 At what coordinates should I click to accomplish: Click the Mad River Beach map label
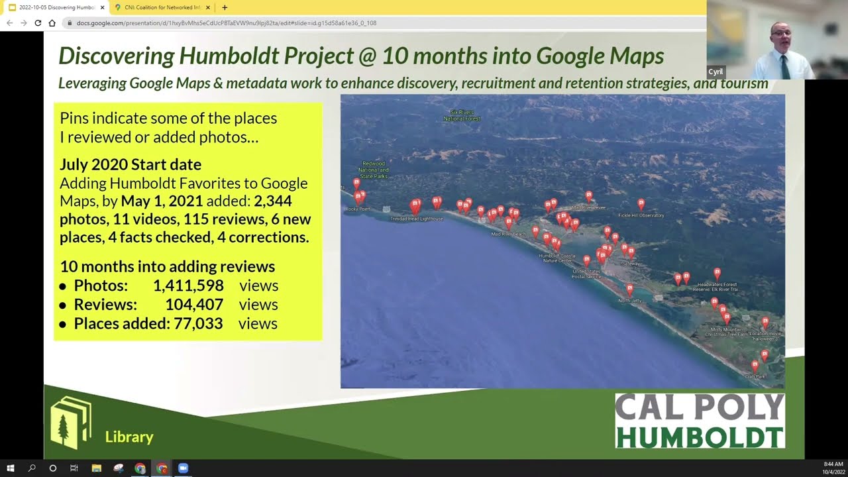point(508,234)
